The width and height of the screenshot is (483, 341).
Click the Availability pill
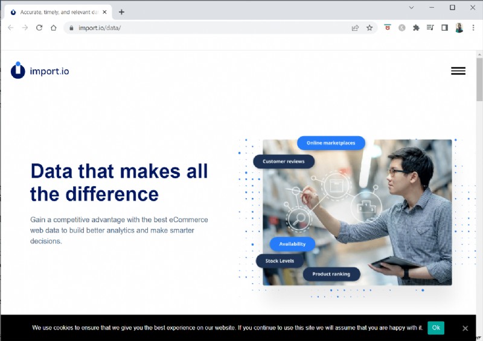[292, 244]
